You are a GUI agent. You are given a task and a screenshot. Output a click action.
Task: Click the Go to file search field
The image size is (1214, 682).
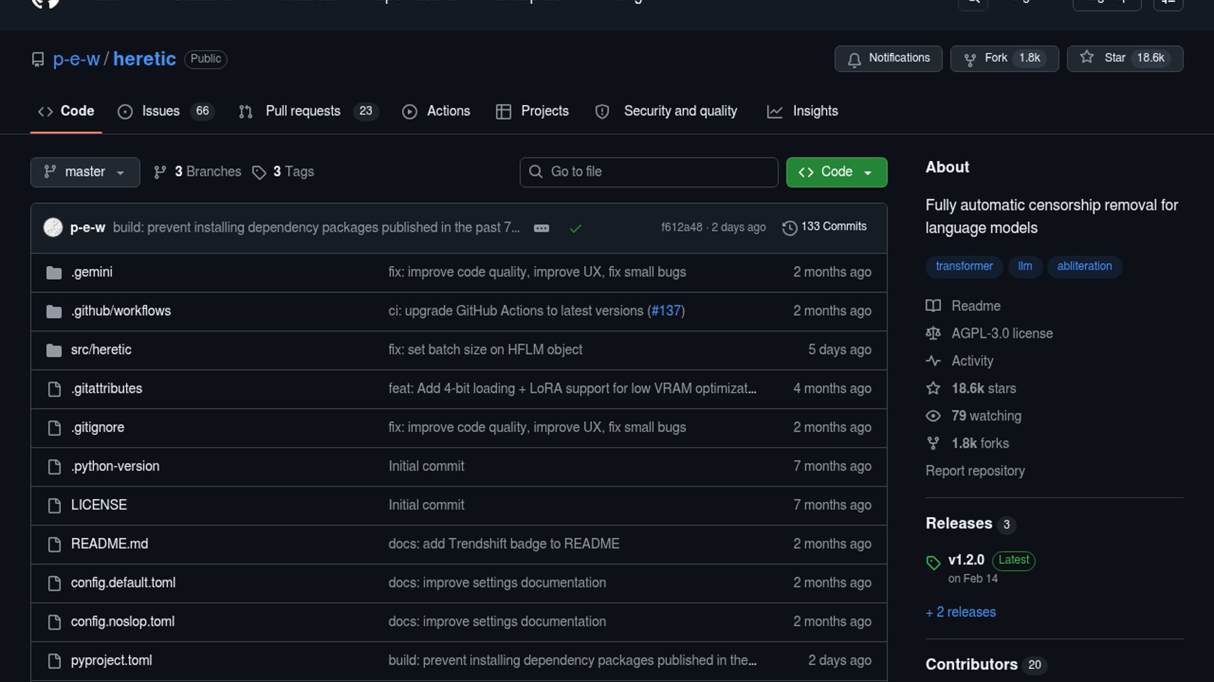coord(649,172)
